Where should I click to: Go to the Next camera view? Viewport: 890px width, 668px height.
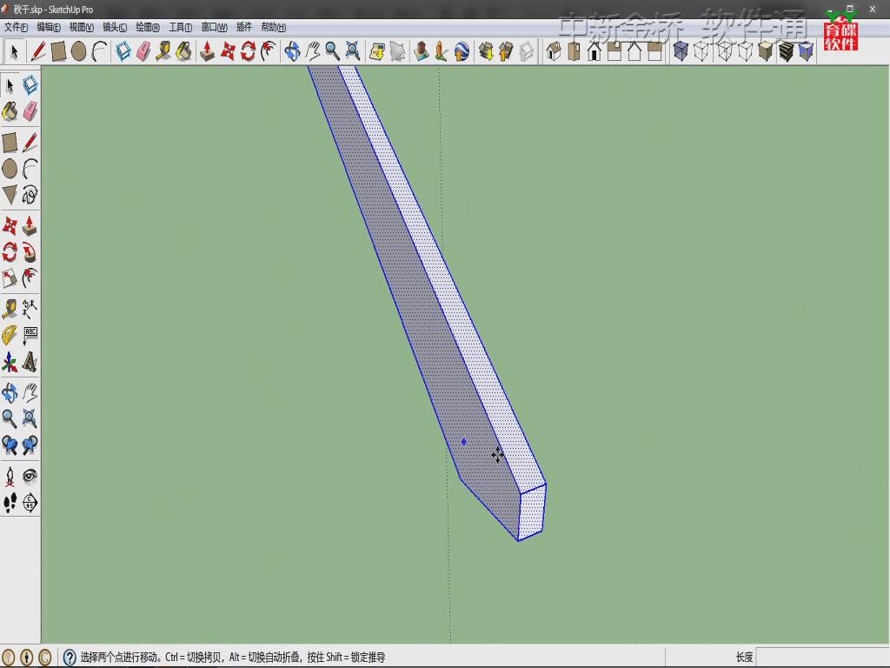click(30, 444)
